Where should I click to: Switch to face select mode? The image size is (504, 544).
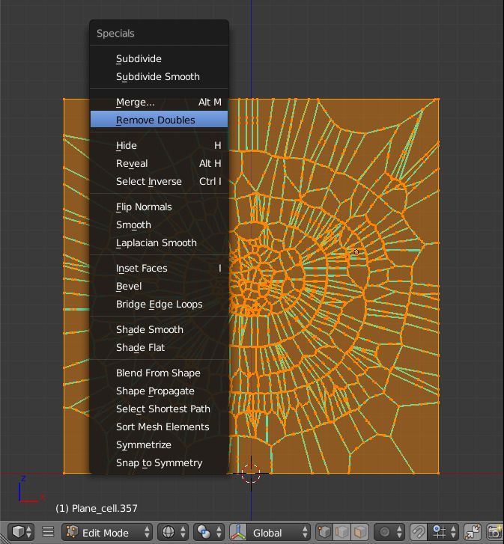pos(360,531)
